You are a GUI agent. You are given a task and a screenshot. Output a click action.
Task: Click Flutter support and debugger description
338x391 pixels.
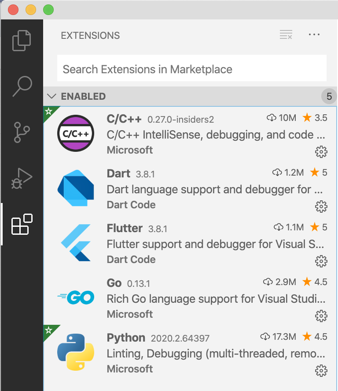point(215,244)
